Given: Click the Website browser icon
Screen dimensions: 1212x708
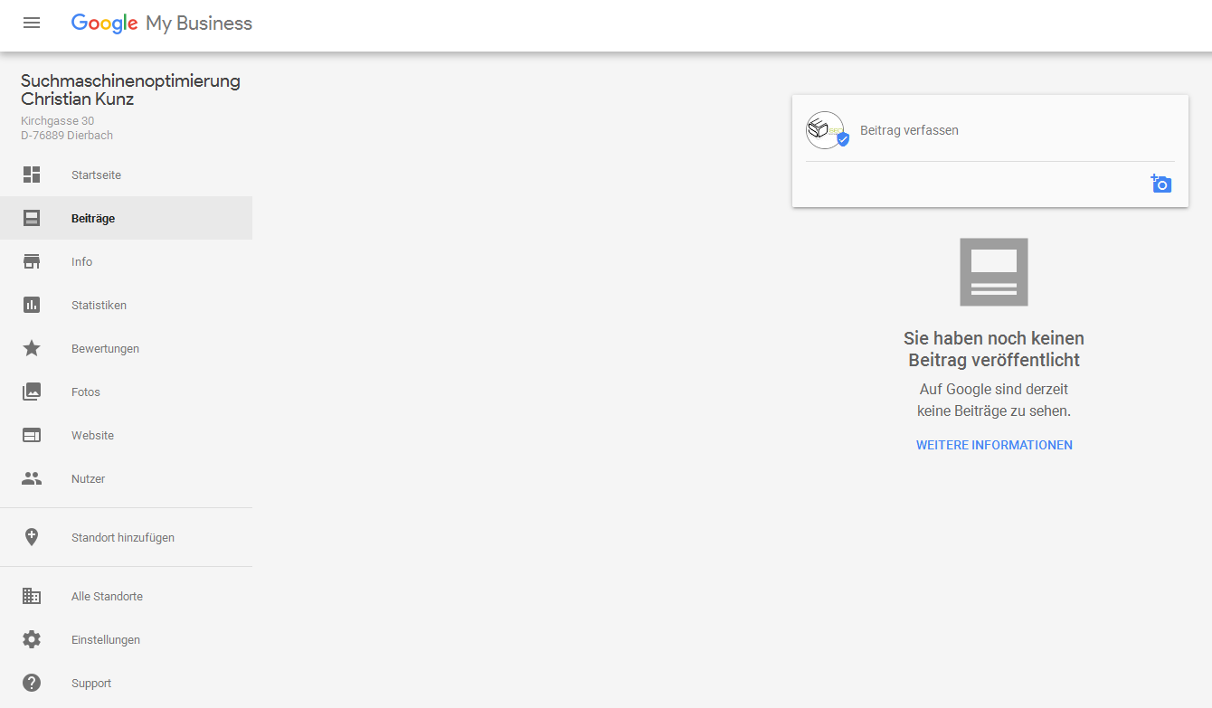Looking at the screenshot, I should (32, 435).
